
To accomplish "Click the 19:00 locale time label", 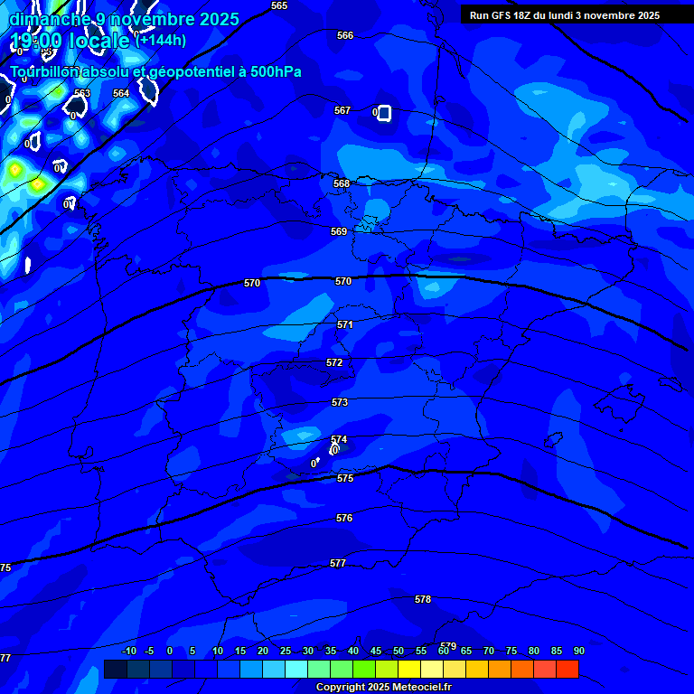I will click(x=70, y=42).
